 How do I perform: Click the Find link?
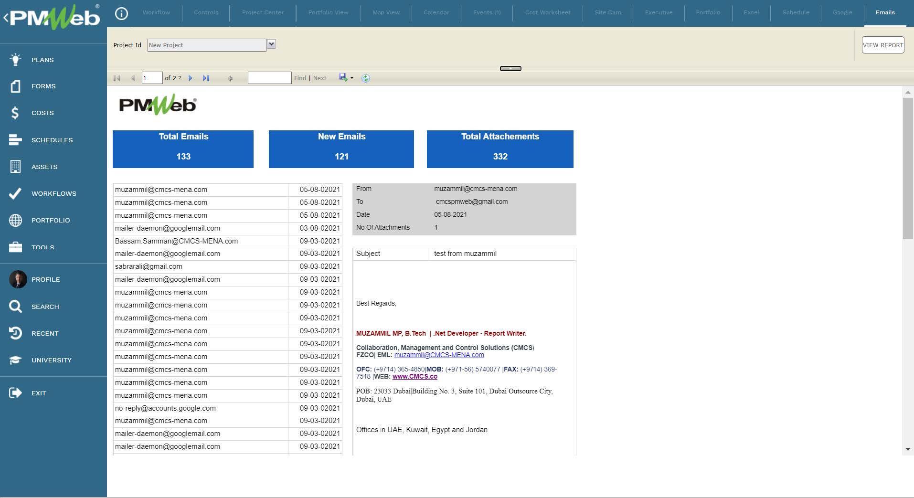coord(300,78)
